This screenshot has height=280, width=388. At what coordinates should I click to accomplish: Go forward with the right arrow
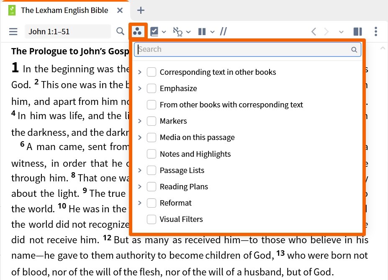coord(326,32)
